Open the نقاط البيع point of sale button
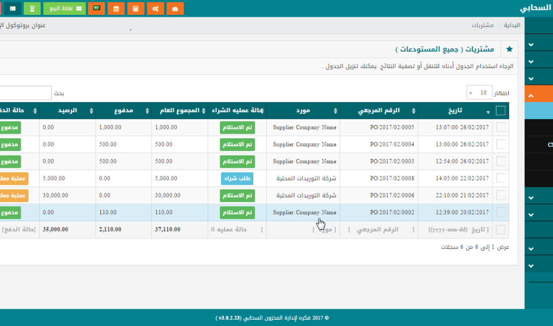The image size is (553, 326). [x=65, y=9]
